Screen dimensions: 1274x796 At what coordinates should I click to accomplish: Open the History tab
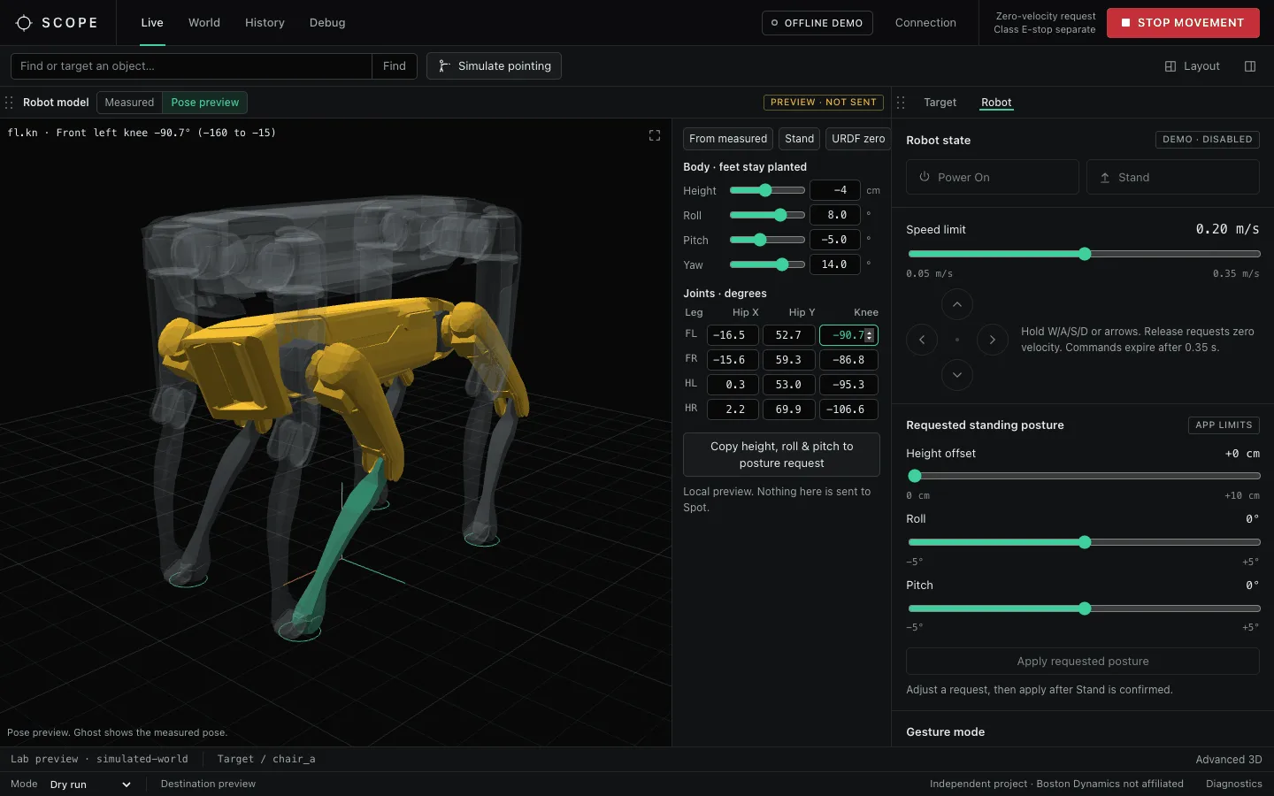coord(265,23)
